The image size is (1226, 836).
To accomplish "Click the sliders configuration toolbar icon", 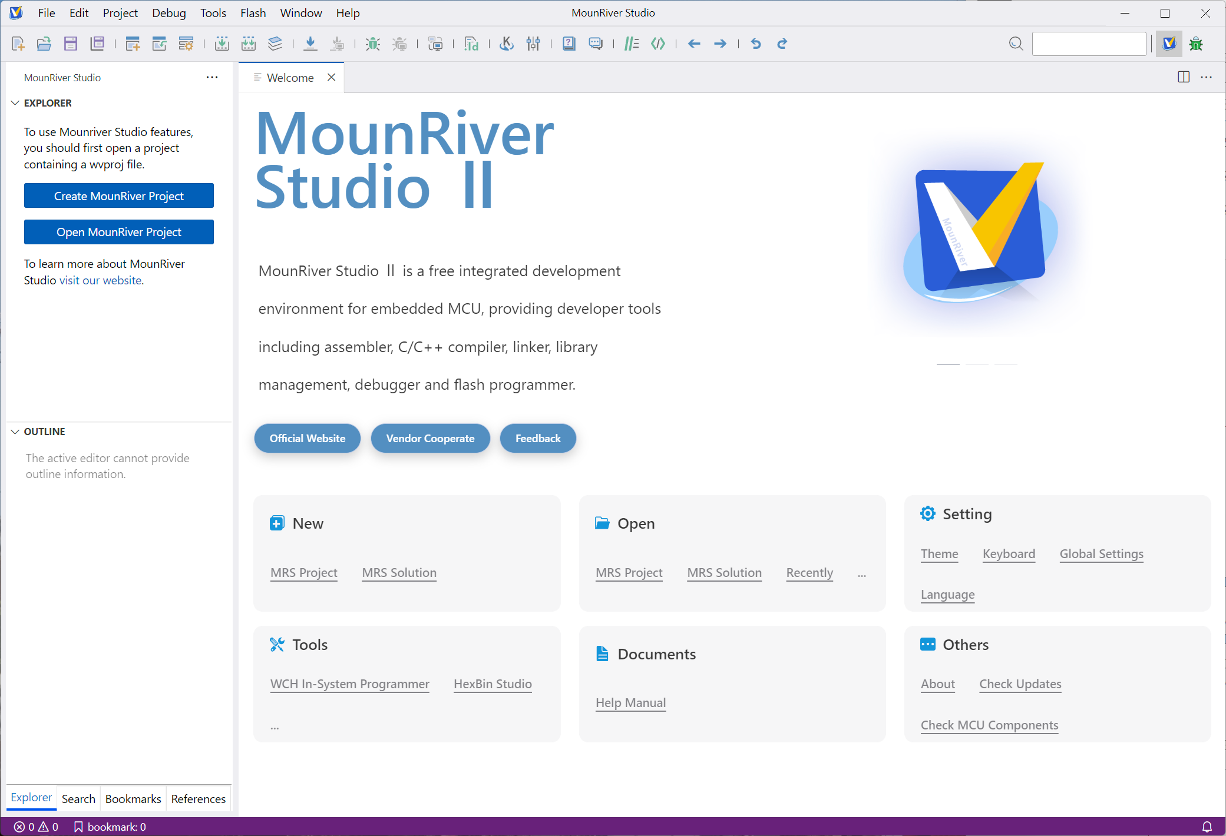I will [533, 44].
